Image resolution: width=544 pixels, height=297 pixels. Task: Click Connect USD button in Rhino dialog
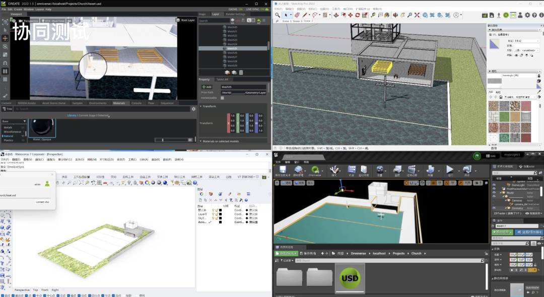pos(42,202)
